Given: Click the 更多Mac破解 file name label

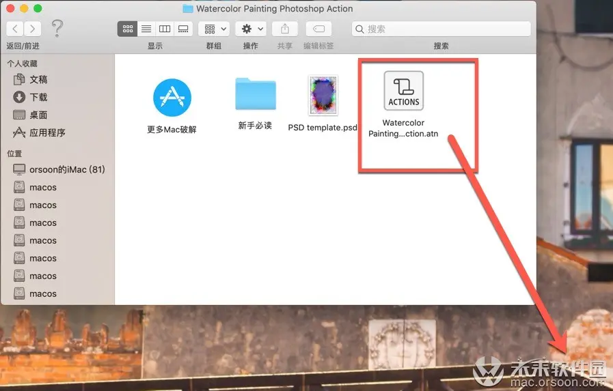Looking at the screenshot, I should click(172, 130).
